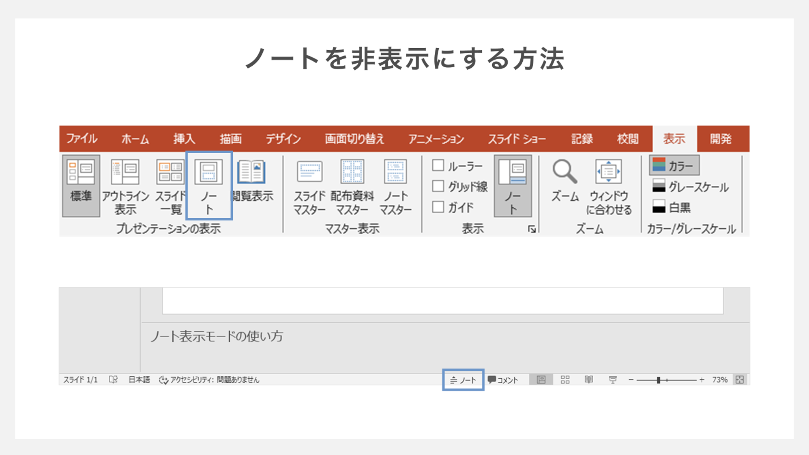Click zoom in plus button

702,380
